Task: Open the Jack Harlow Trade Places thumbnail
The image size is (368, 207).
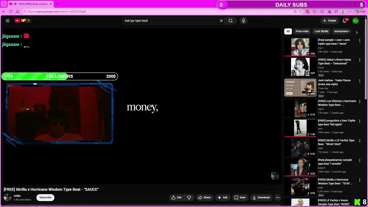Action: (x=300, y=87)
